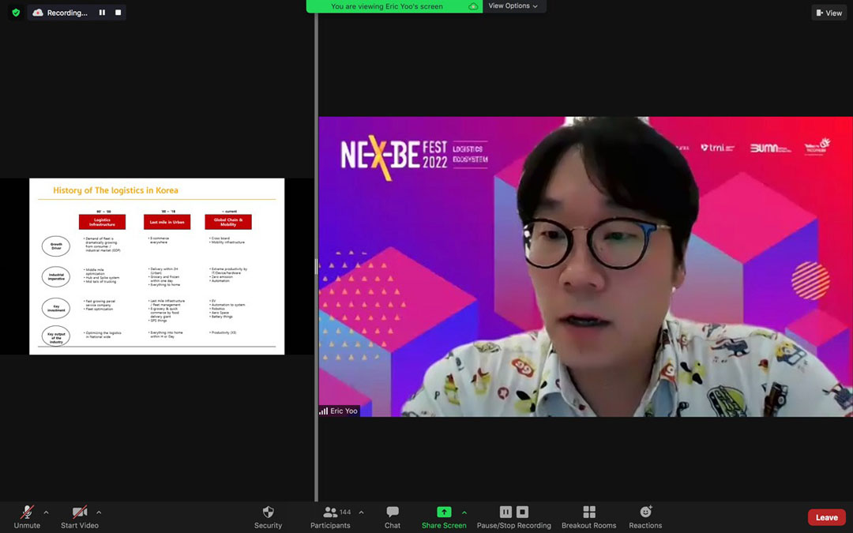853x533 pixels.
Task: Stop recording from top-left recording bar
Action: pyautogui.click(x=118, y=13)
